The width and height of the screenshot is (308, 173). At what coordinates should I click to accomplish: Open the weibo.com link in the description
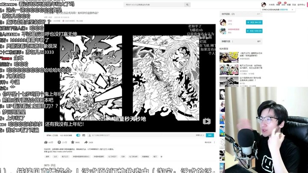[62, 152]
